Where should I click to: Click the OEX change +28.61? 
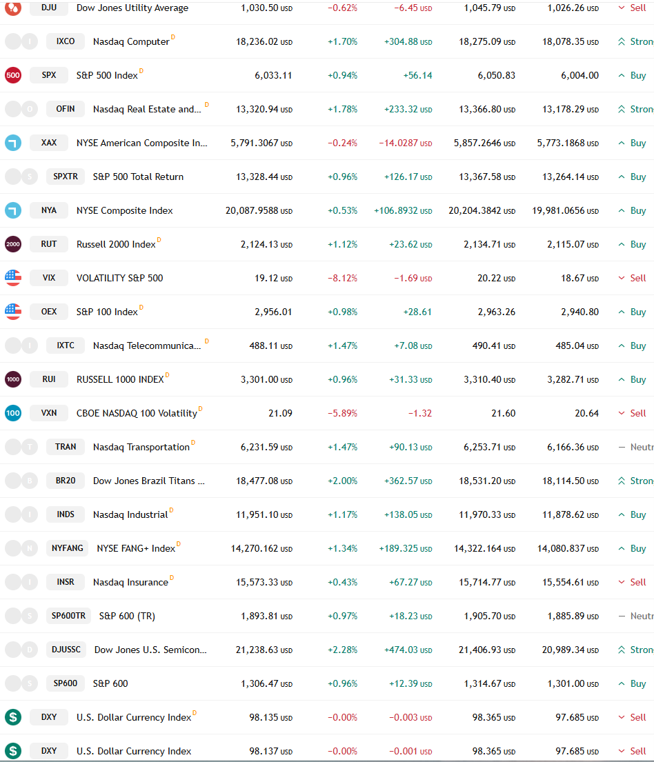click(417, 312)
